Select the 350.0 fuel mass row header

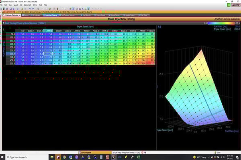coord(10,54)
